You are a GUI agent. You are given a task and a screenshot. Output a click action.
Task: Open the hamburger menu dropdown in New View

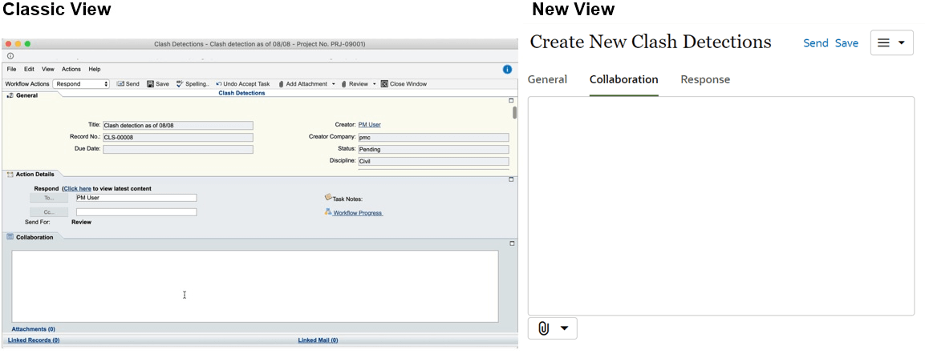(892, 43)
